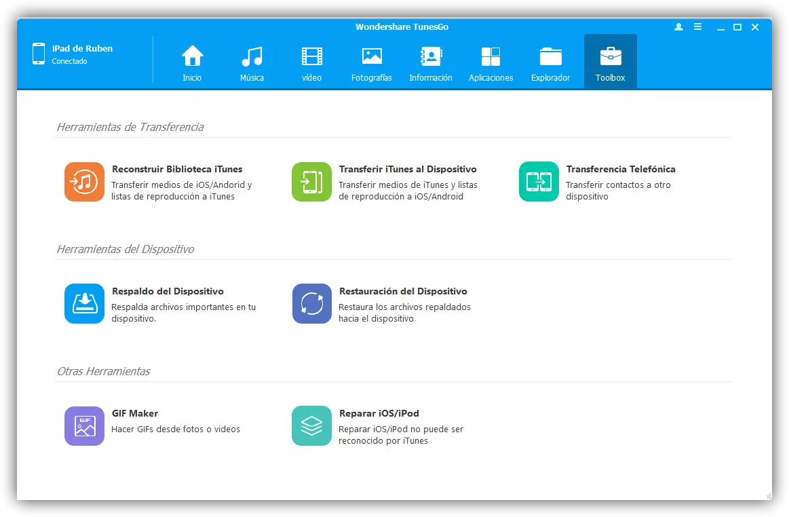Click 'Herramientas del Dispositivo' section heading
789x517 pixels.
pyautogui.click(x=126, y=249)
